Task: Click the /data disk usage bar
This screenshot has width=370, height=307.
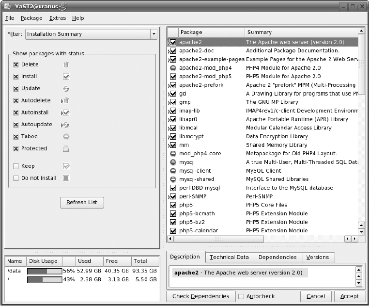Action: click(45, 271)
